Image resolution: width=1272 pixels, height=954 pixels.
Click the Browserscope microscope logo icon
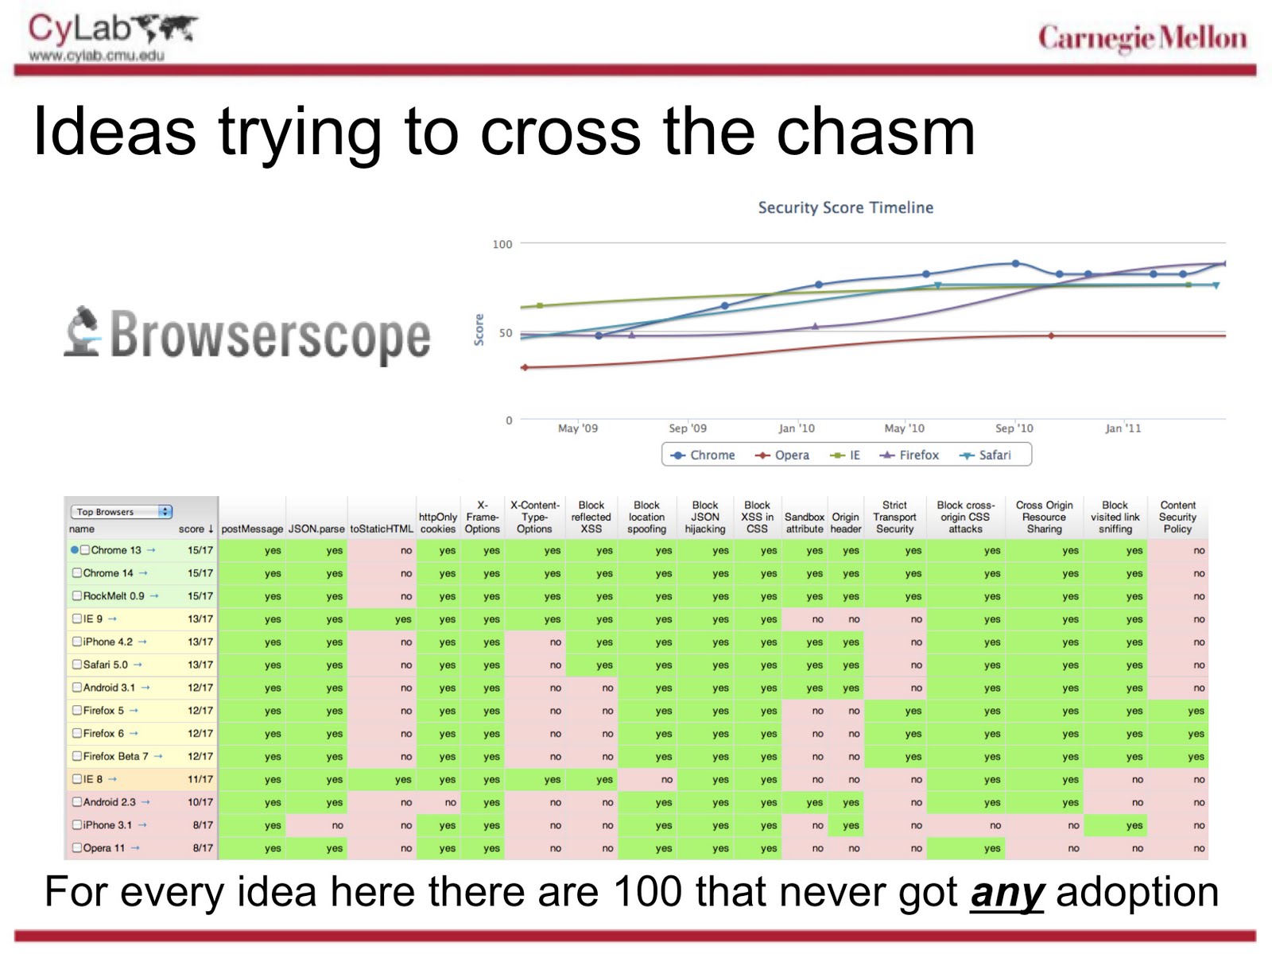coord(83,332)
